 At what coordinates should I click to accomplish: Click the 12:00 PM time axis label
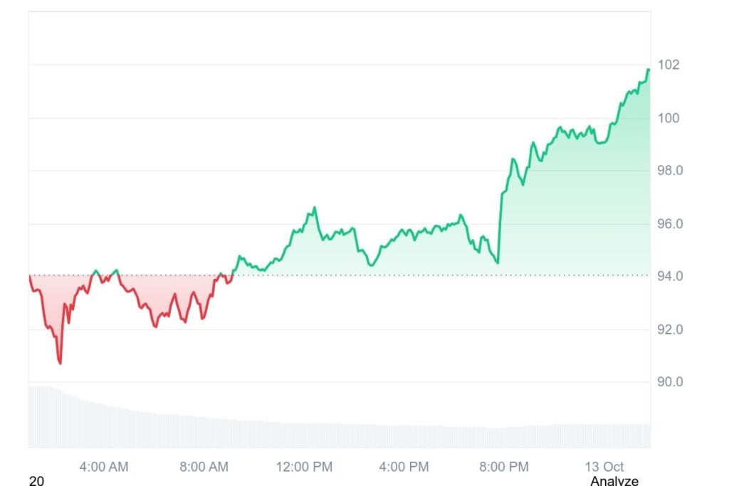point(304,467)
